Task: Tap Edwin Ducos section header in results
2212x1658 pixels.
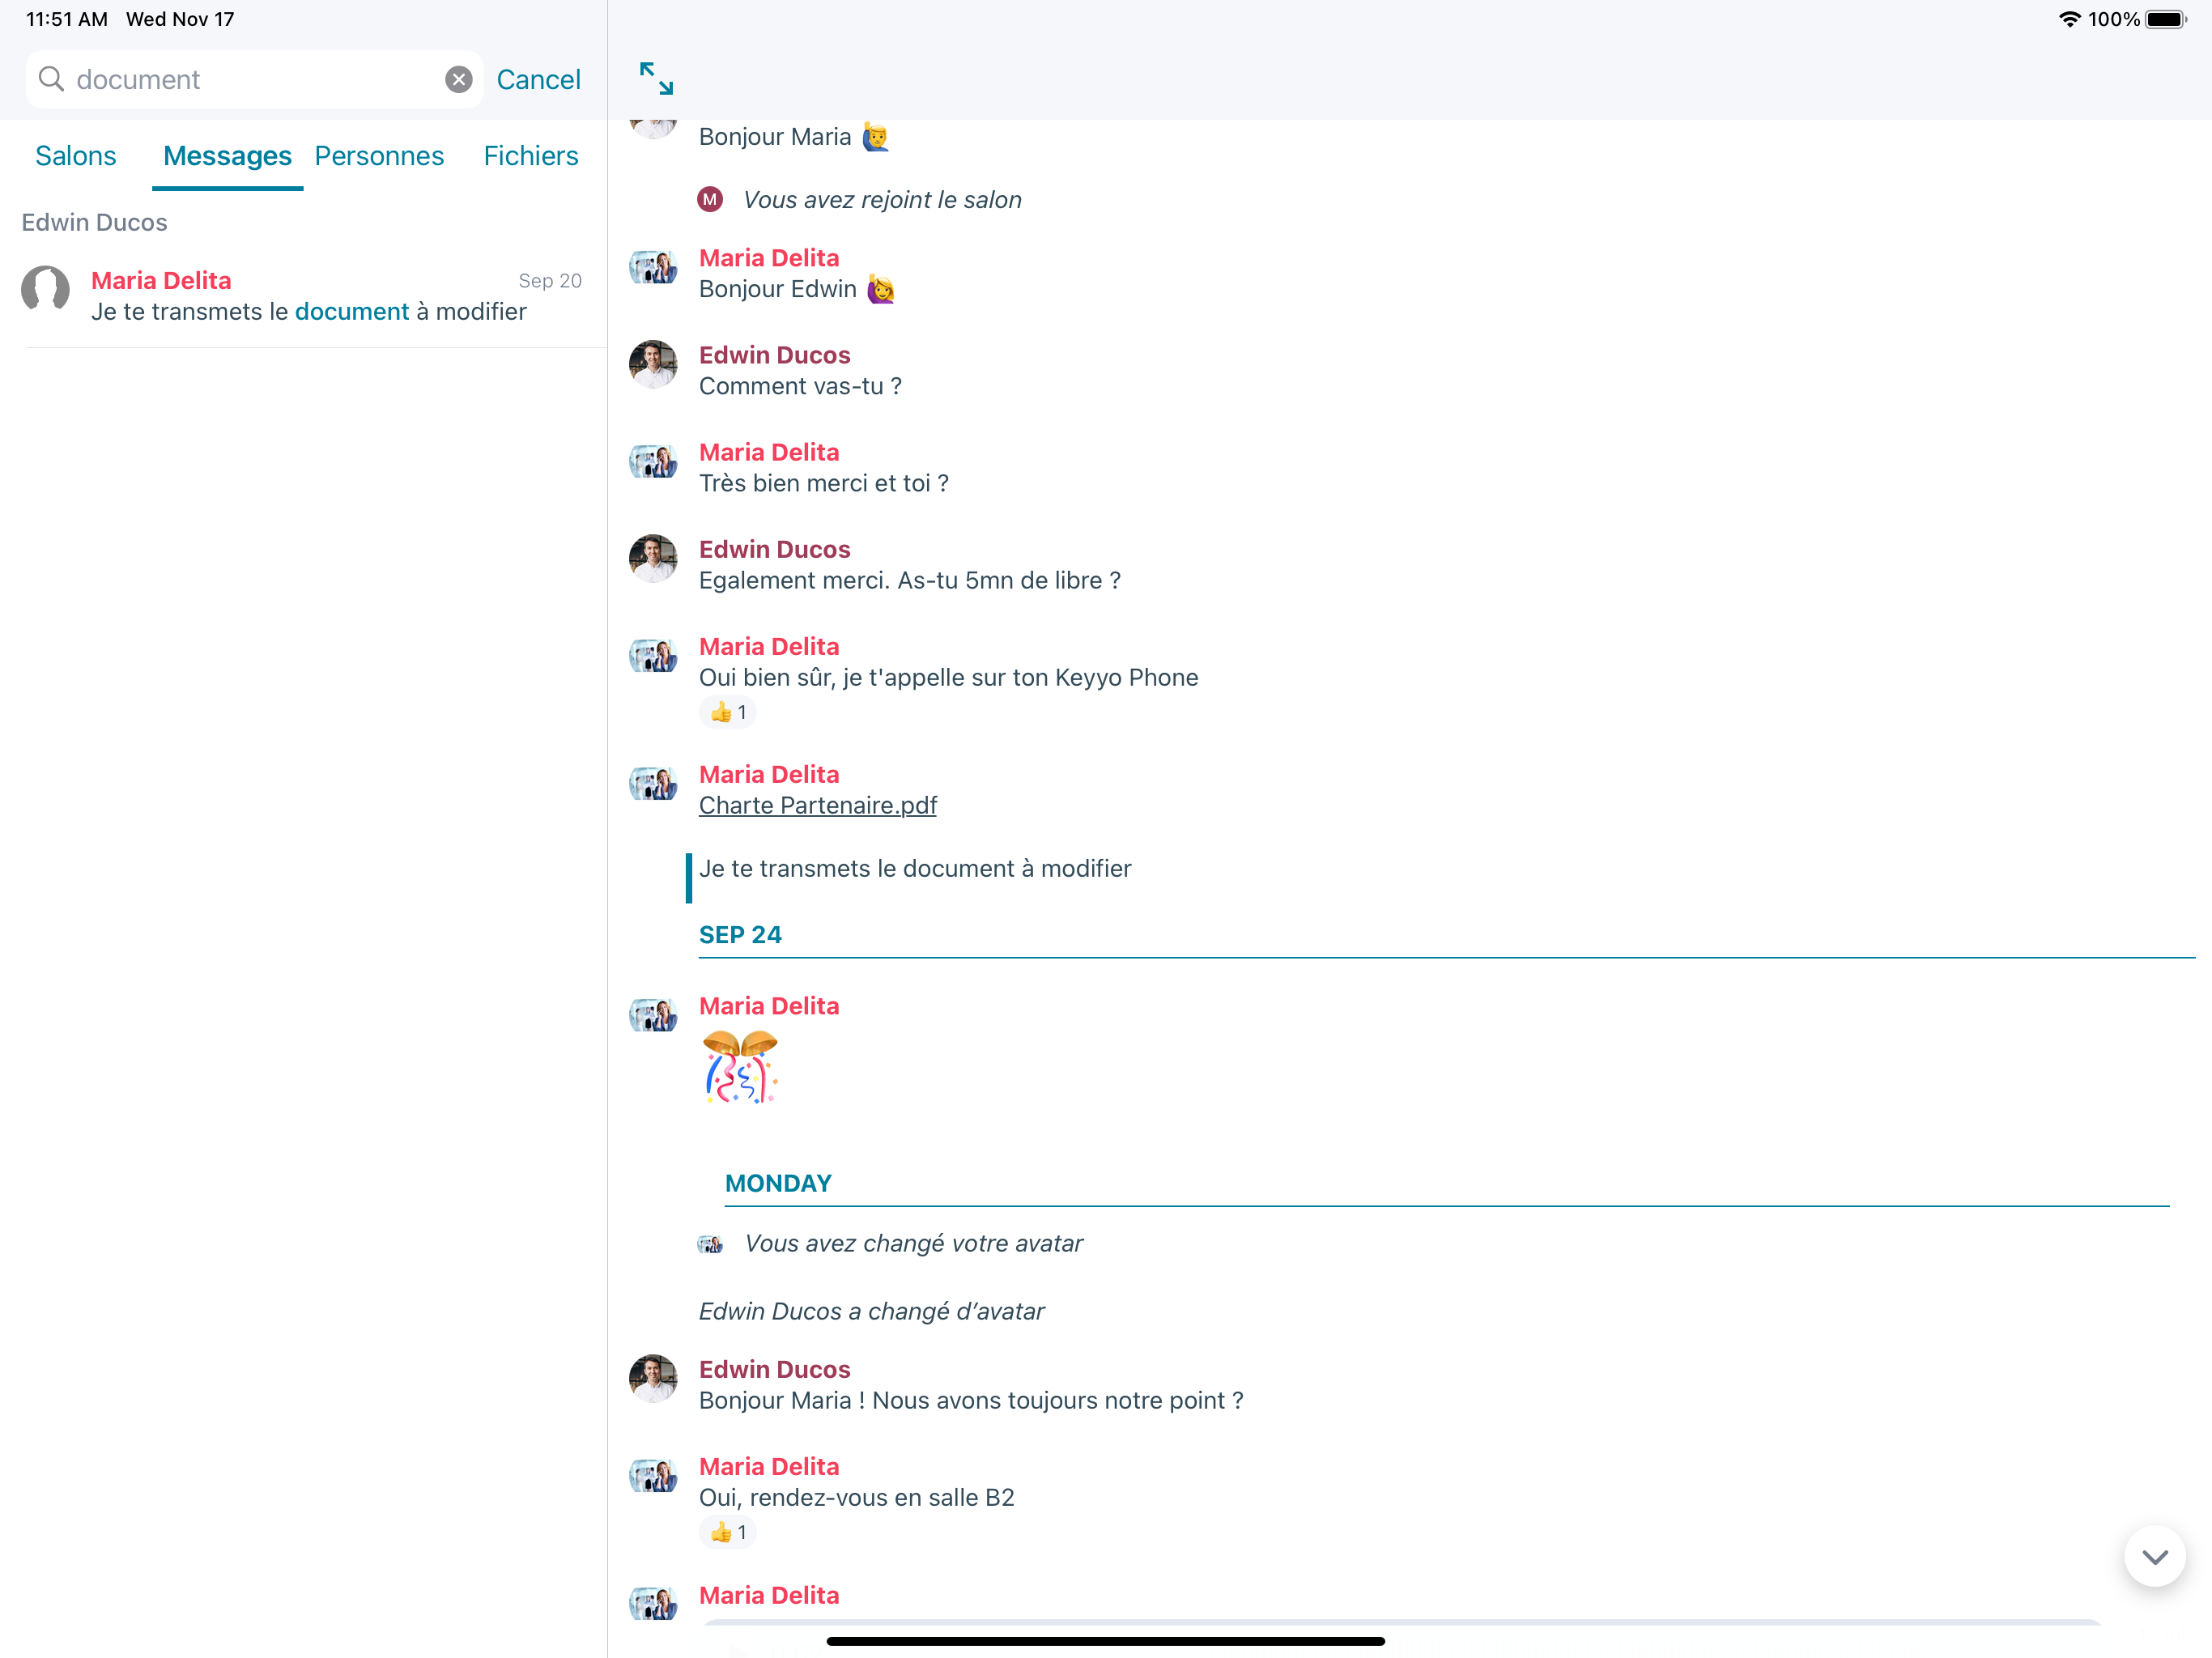Action: click(x=94, y=223)
